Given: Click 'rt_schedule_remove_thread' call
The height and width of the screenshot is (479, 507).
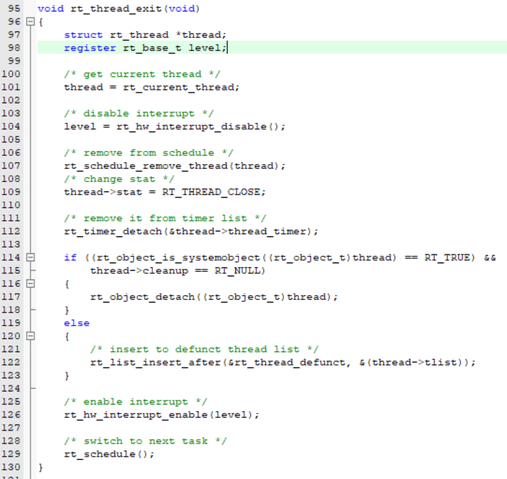Looking at the screenshot, I should [x=146, y=166].
